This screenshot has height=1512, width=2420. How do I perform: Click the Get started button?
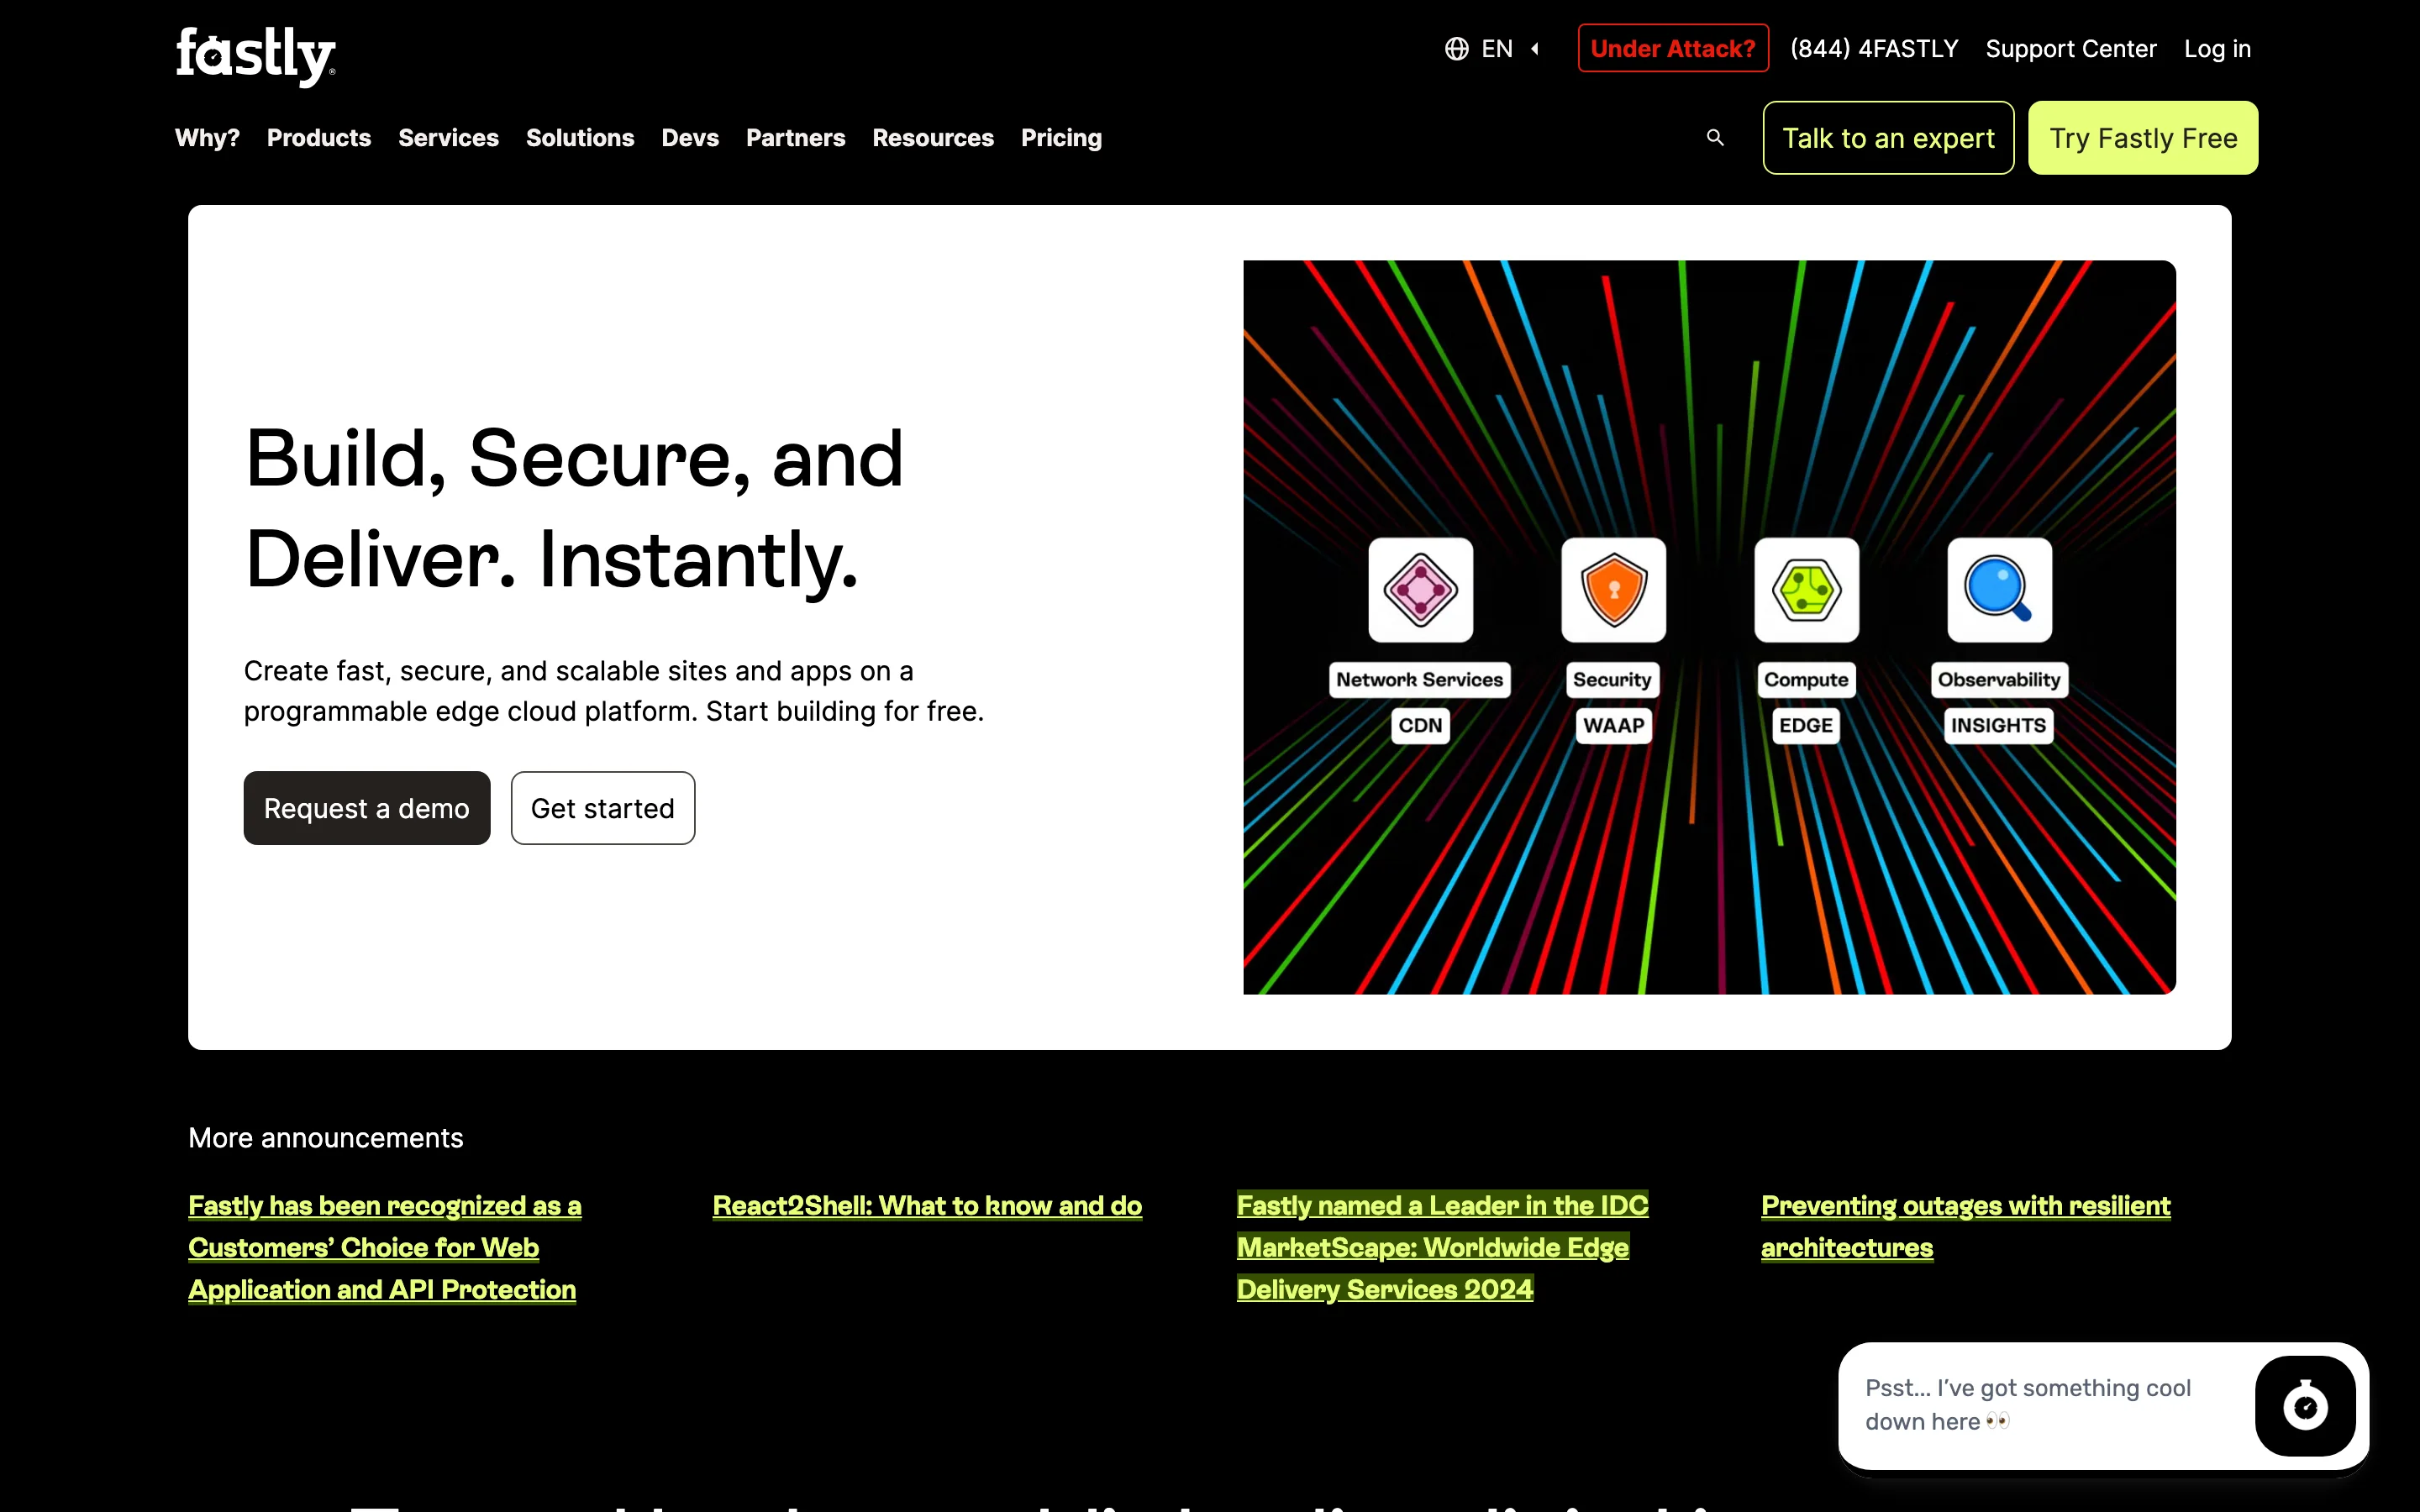point(602,808)
